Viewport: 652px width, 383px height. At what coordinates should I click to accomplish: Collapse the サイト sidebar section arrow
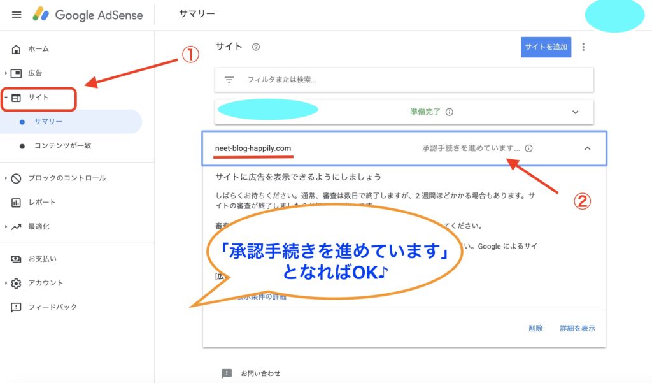pyautogui.click(x=6, y=98)
